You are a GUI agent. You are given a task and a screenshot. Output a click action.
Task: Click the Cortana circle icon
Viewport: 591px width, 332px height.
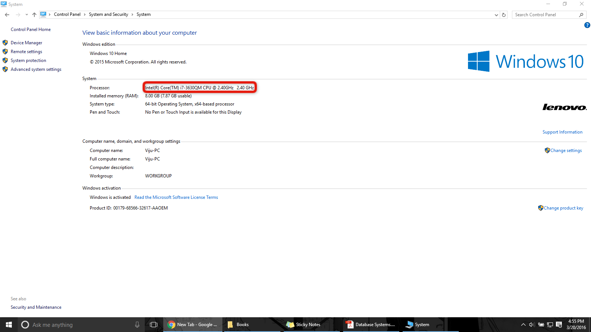(25, 325)
